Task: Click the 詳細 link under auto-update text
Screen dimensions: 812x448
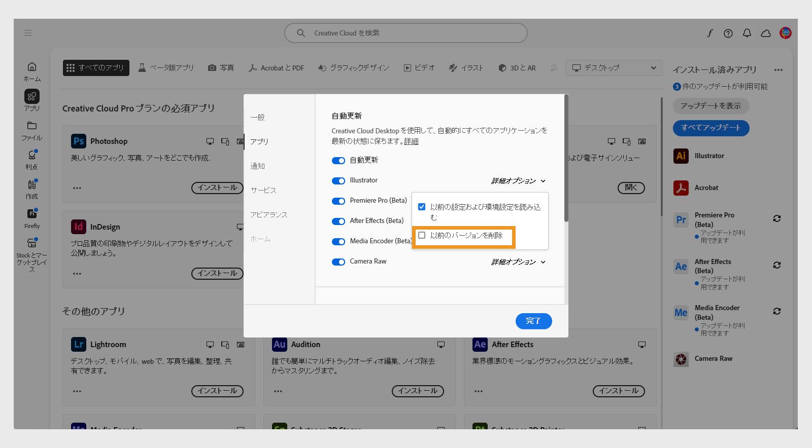Action: (412, 141)
